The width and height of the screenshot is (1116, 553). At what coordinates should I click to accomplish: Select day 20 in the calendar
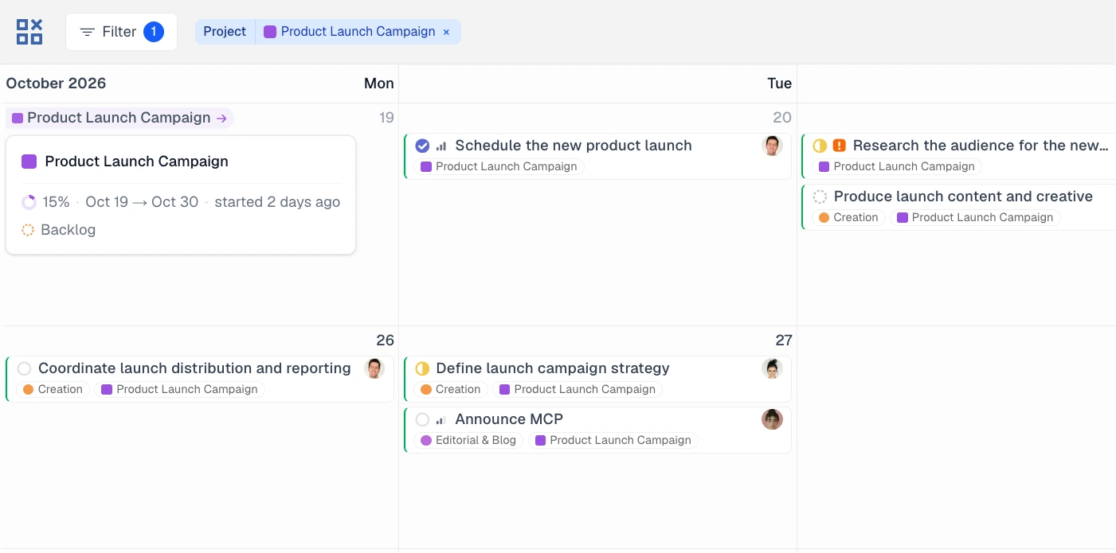click(x=782, y=118)
